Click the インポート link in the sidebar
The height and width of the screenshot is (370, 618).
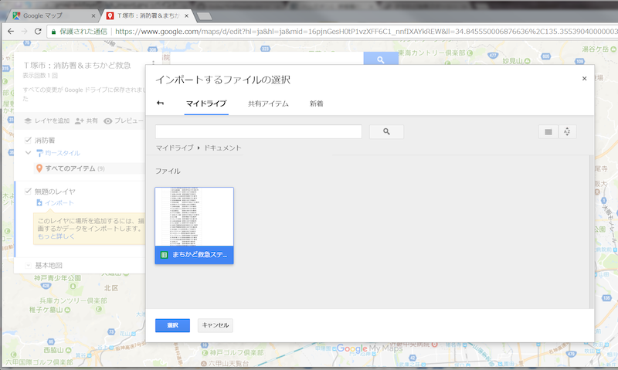[x=59, y=203]
